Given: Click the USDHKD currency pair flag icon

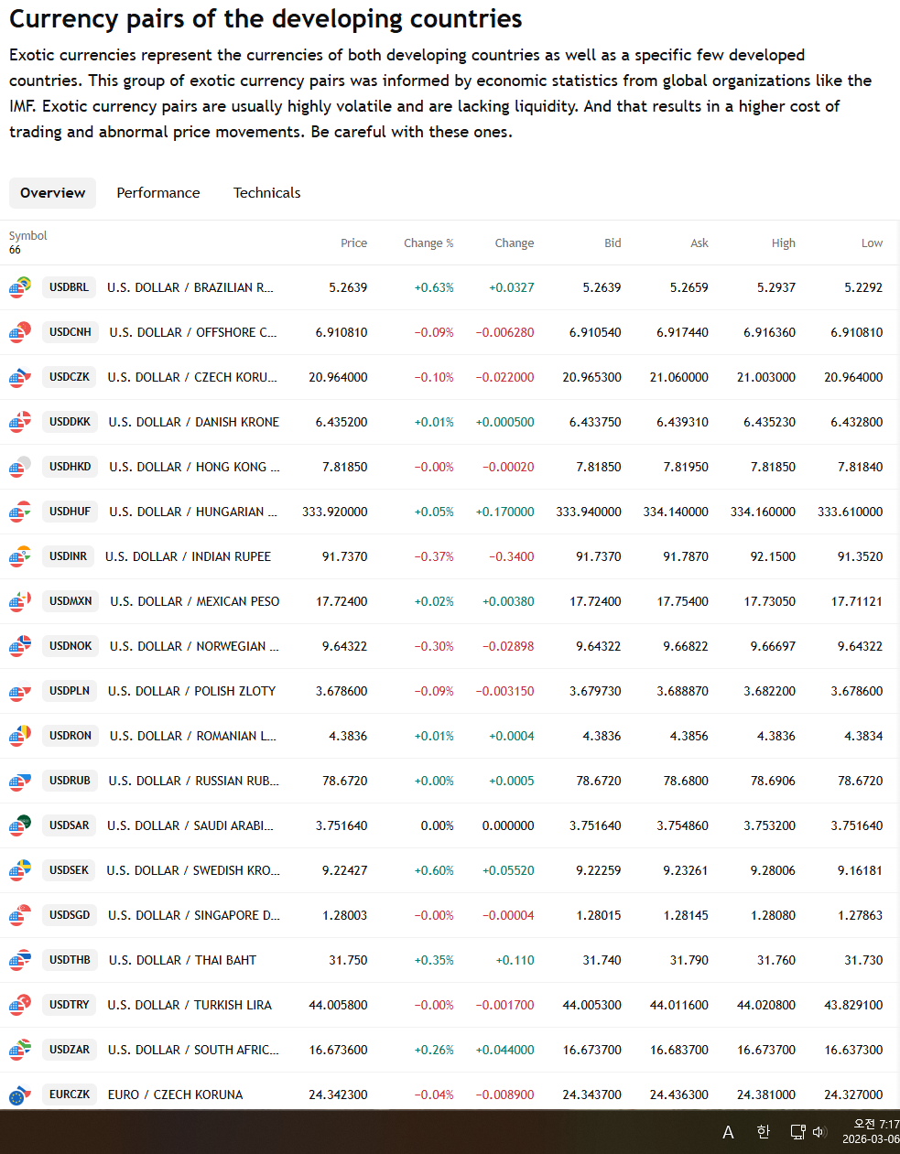Looking at the screenshot, I should (20, 467).
